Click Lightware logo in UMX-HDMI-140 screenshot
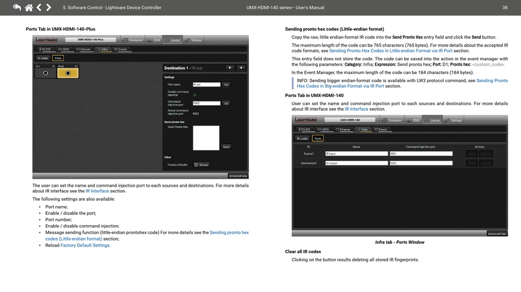 pos(306,120)
